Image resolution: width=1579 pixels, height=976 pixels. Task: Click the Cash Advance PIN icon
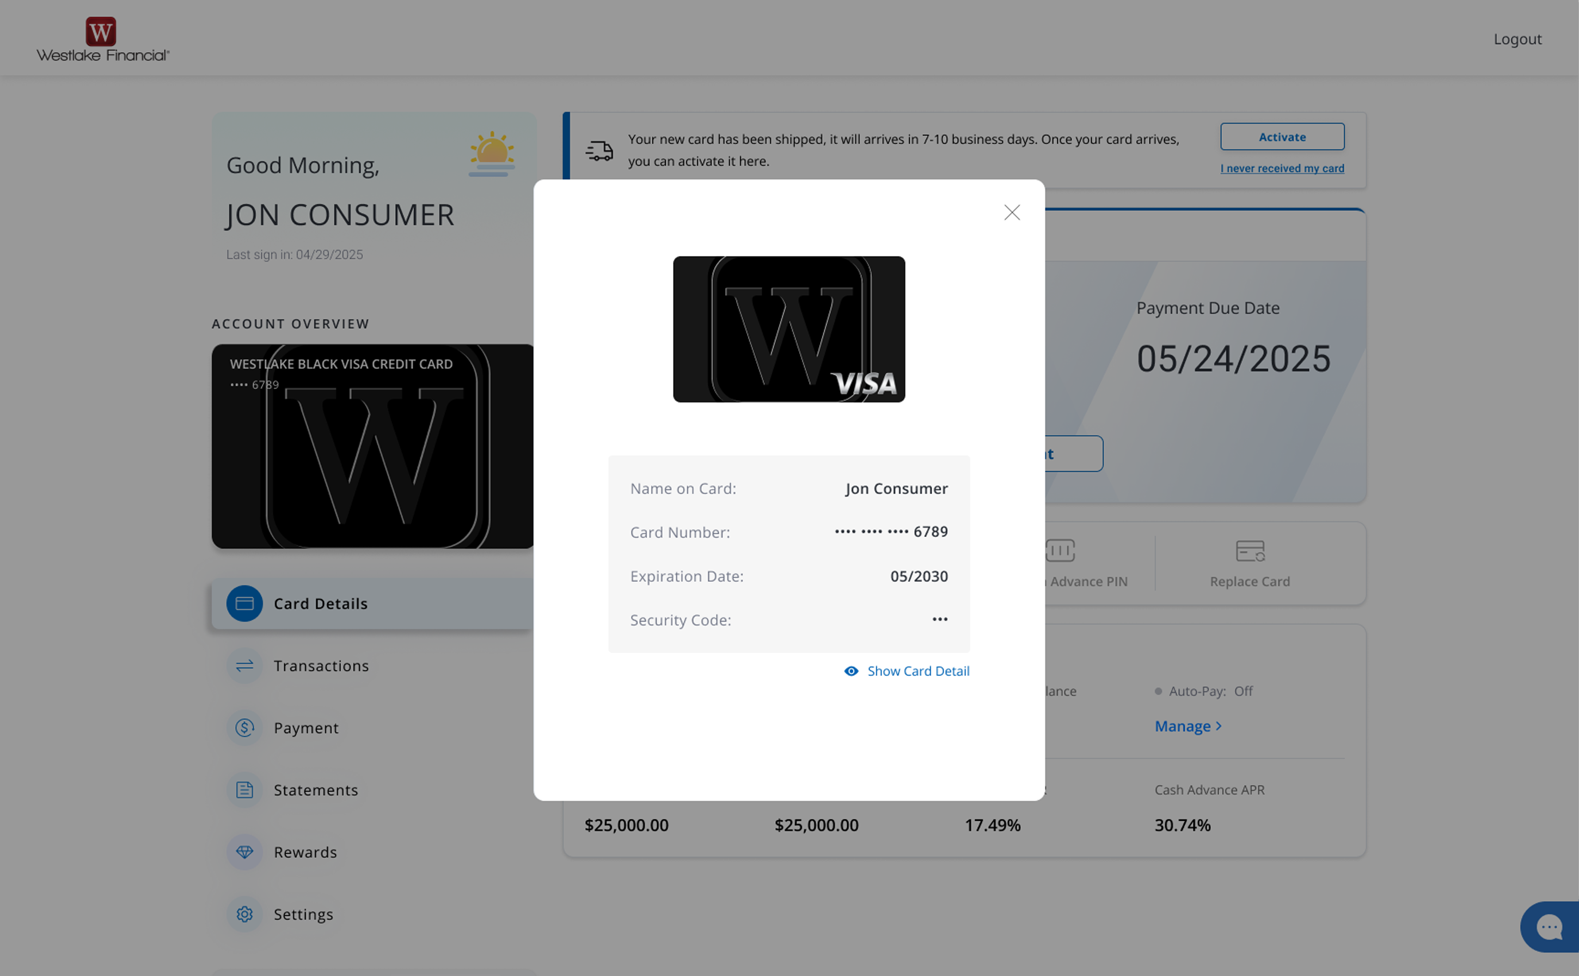coord(1060,551)
